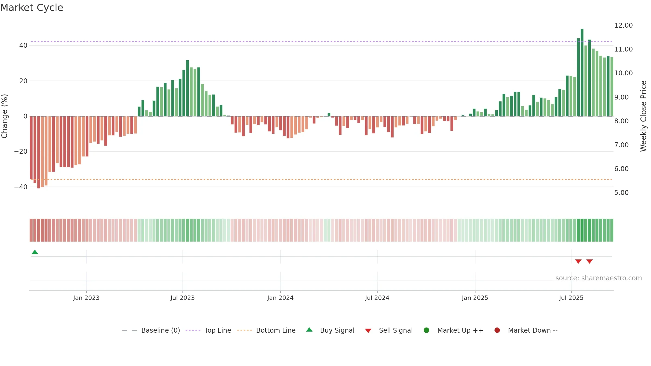Click the orange dotted line sample in the legend

[x=244, y=330]
